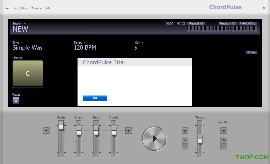Mute audio with the speaker icon
Image resolution: width=270 pixels, height=164 pixels.
coord(46,131)
